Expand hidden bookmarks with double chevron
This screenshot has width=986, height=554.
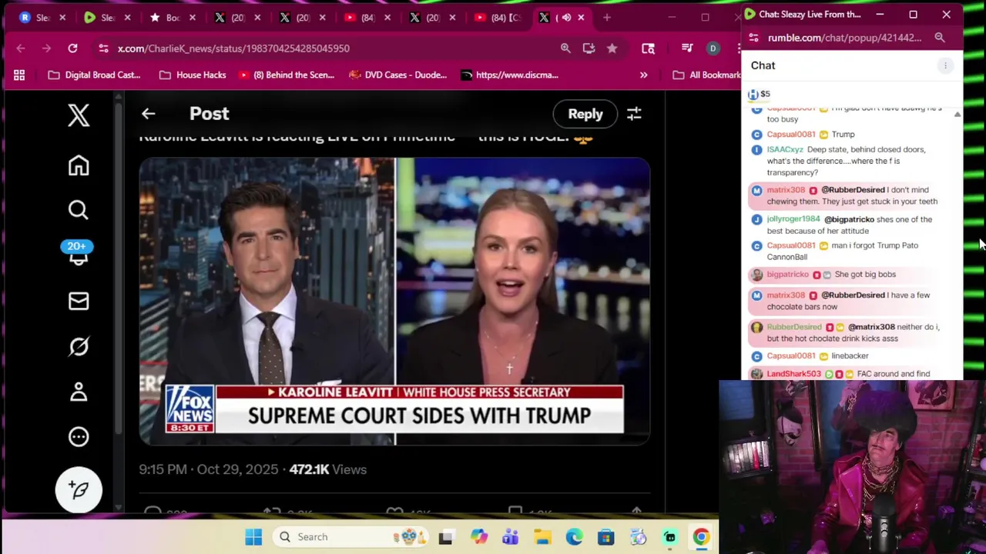pos(643,75)
